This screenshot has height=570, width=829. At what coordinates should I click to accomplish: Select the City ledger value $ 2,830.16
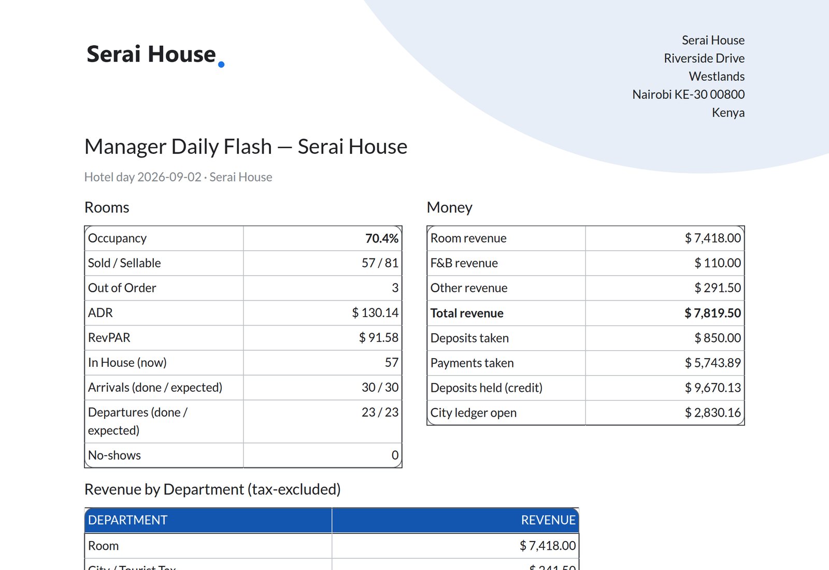click(712, 413)
